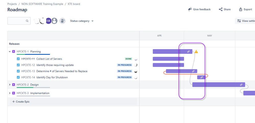Collapse the HPCKTE-1 Planning epic
The width and height of the screenshot is (255, 123).
(x=10, y=51)
